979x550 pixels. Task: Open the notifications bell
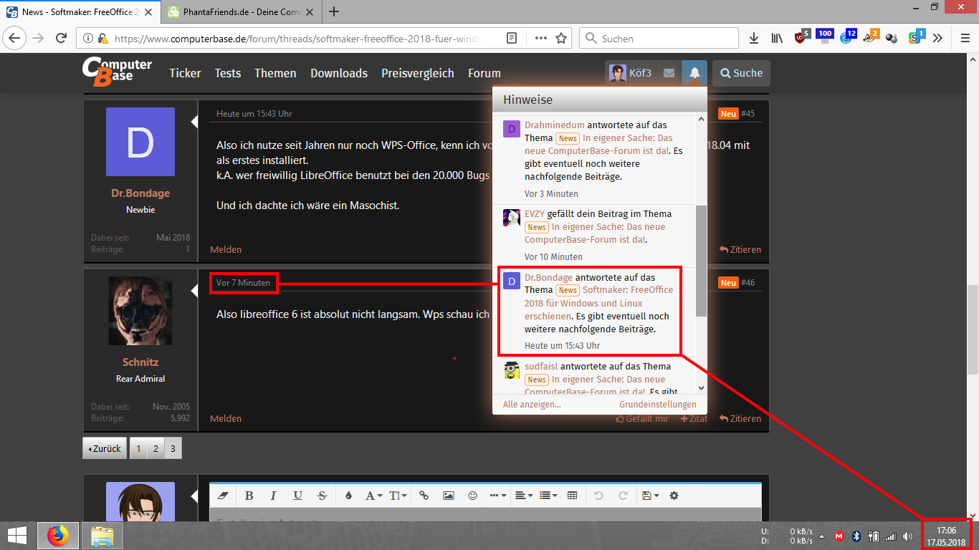click(x=694, y=72)
